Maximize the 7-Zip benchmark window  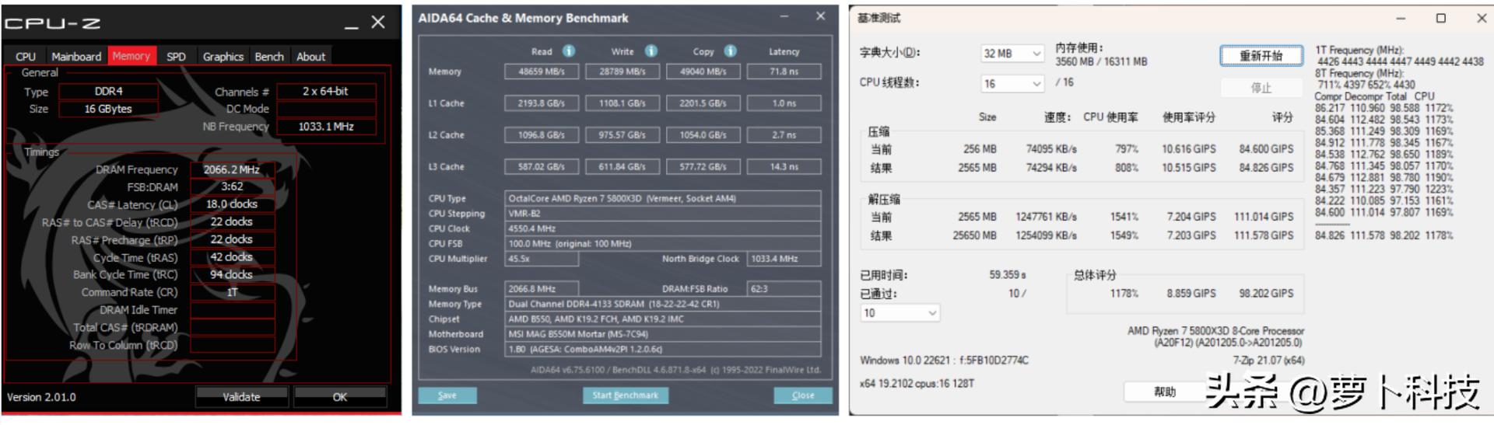tap(1441, 19)
